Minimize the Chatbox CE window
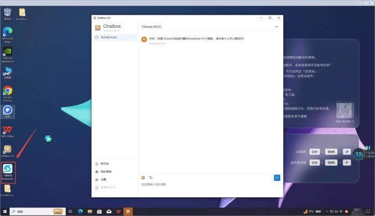375x216 pixels. [261, 18]
